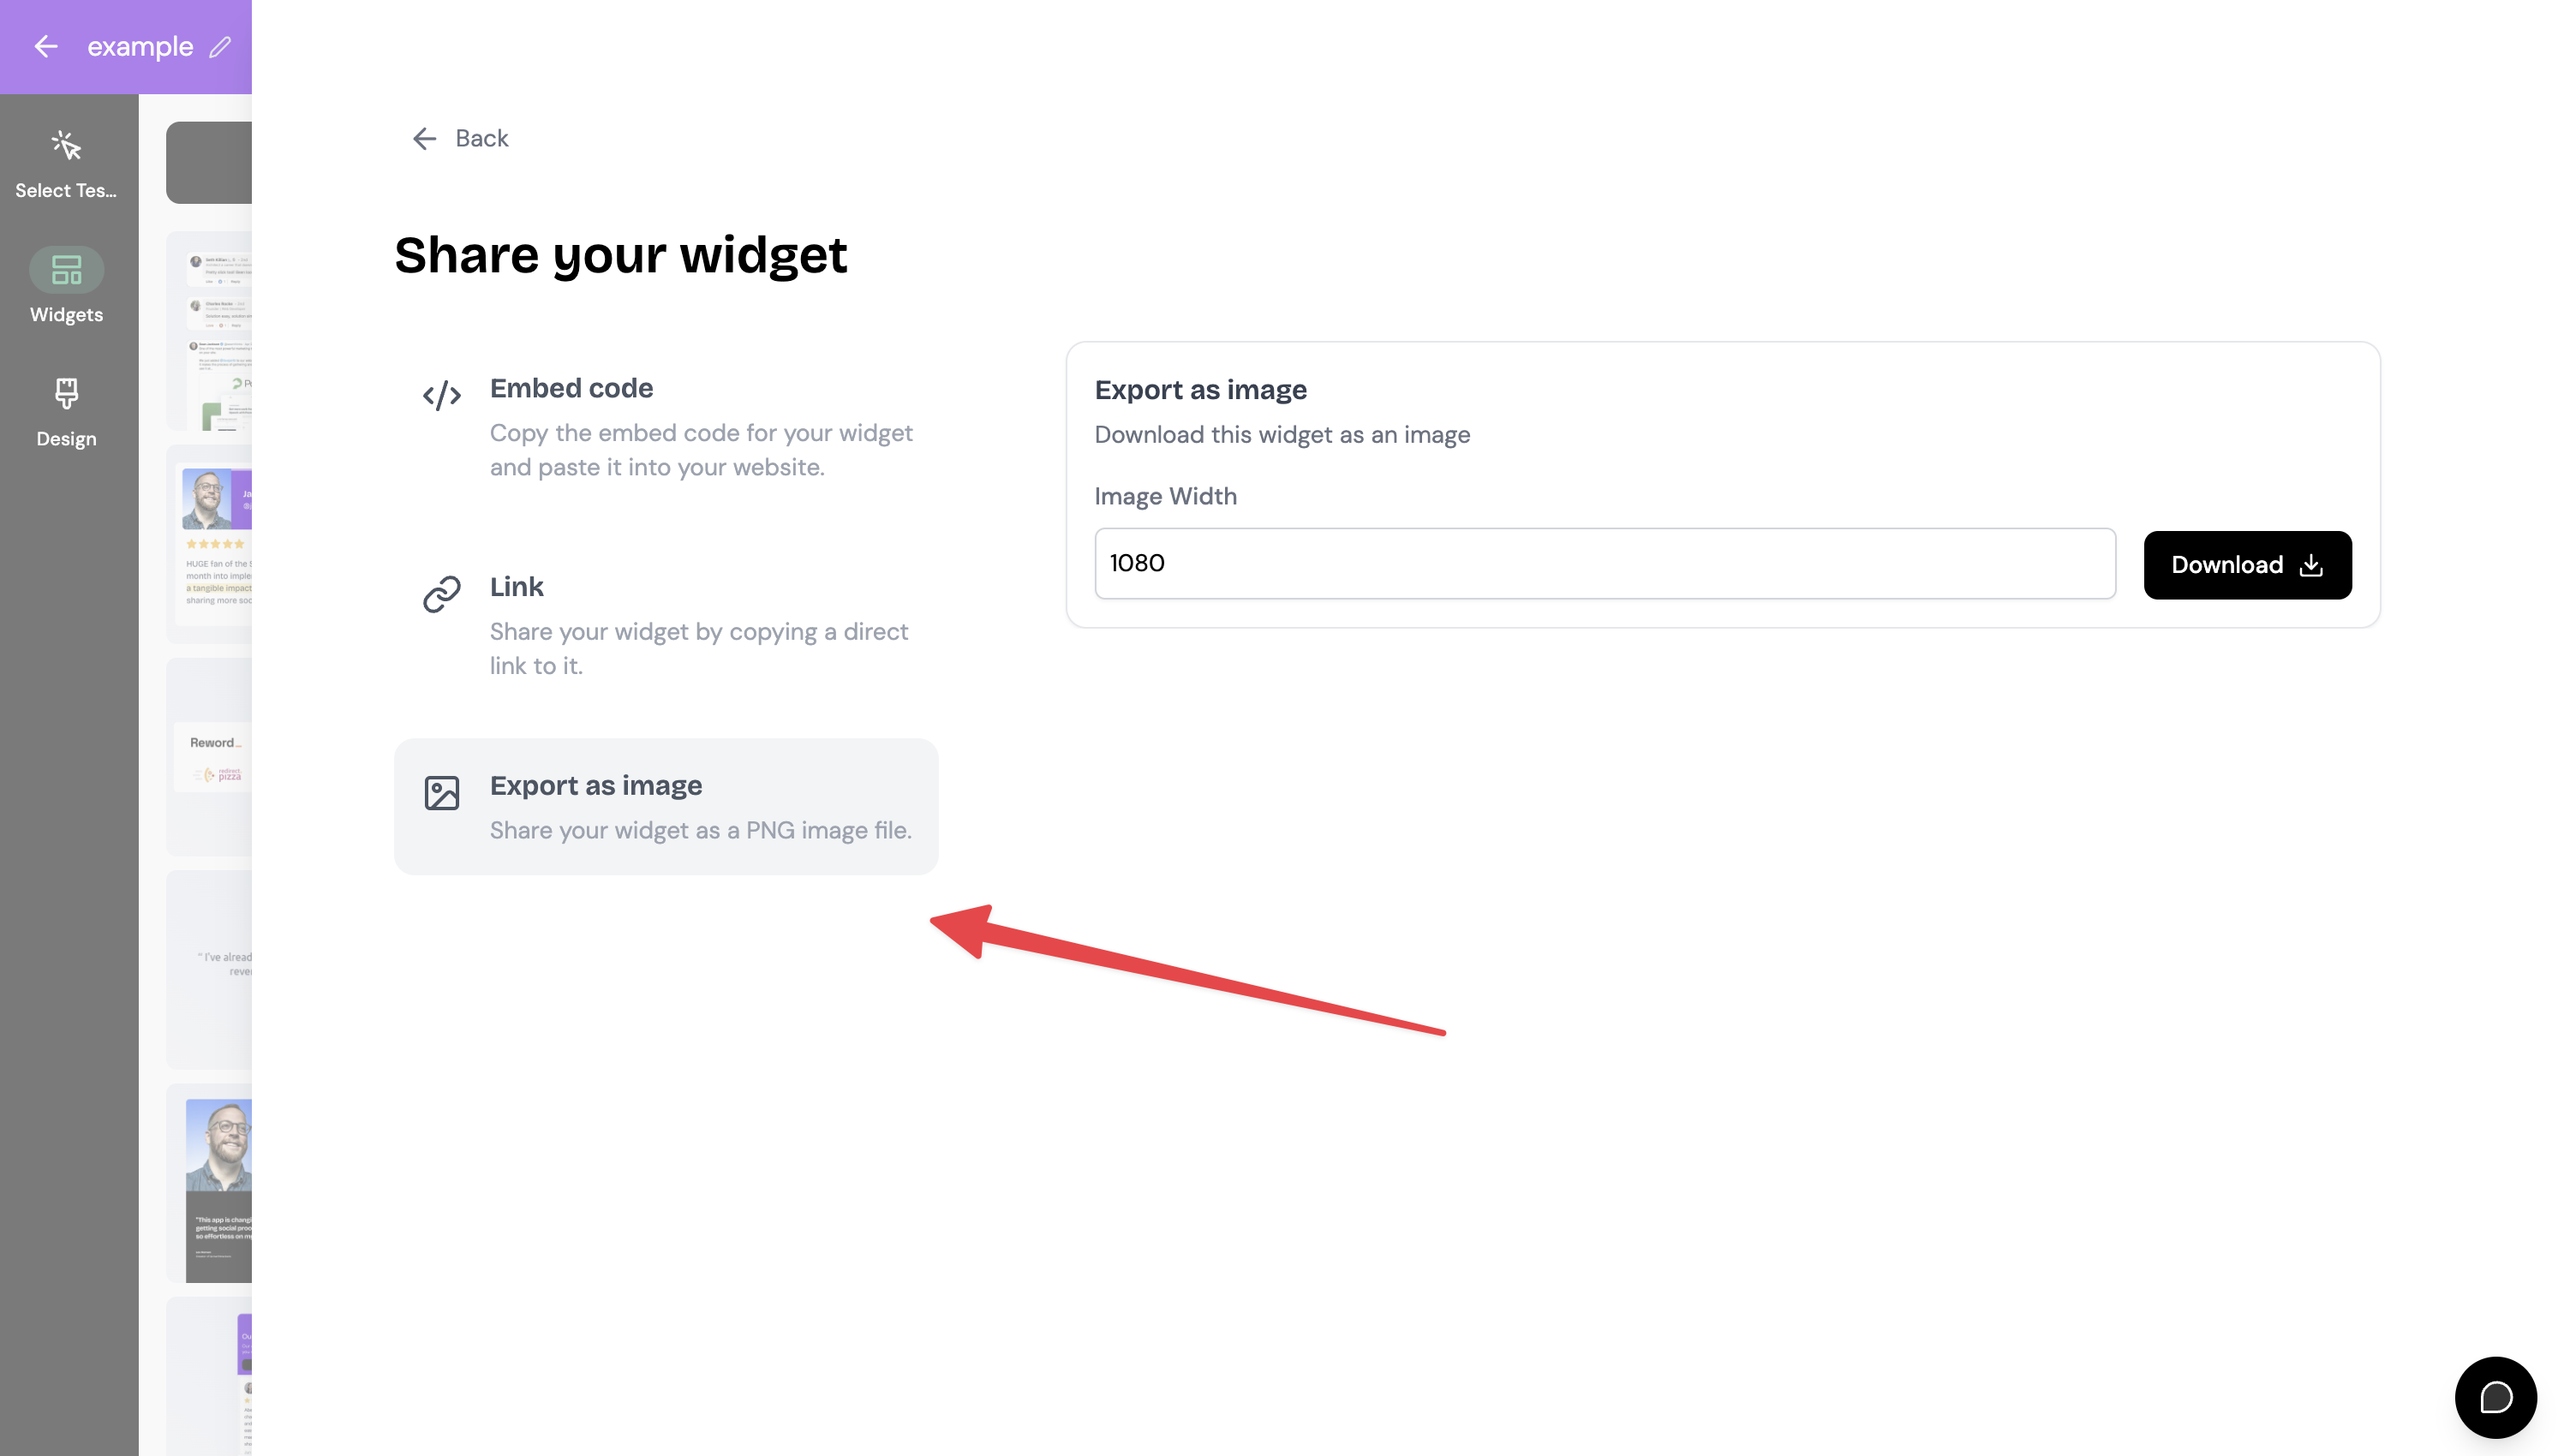Open the Widgets sidebar section
The height and width of the screenshot is (1456, 2558).
[66, 286]
